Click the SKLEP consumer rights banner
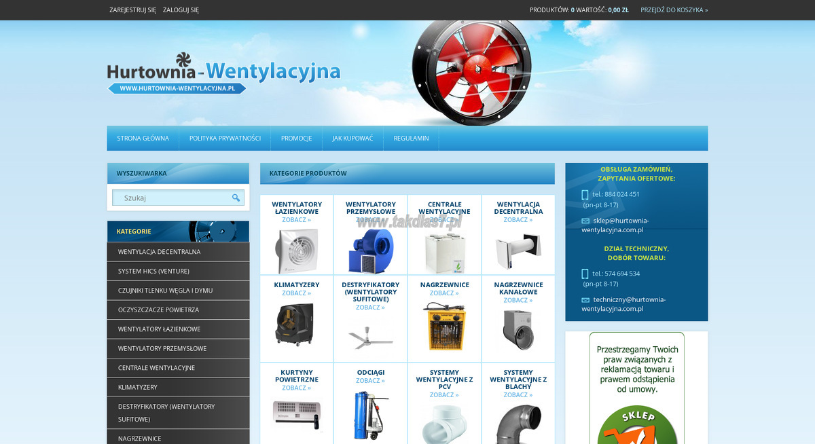Screen dimensions: 815x444 tap(636, 388)
